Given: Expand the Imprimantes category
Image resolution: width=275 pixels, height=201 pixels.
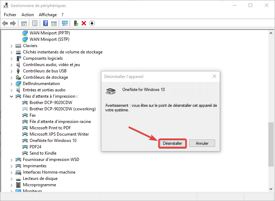Looking at the screenshot, I should [11, 166].
